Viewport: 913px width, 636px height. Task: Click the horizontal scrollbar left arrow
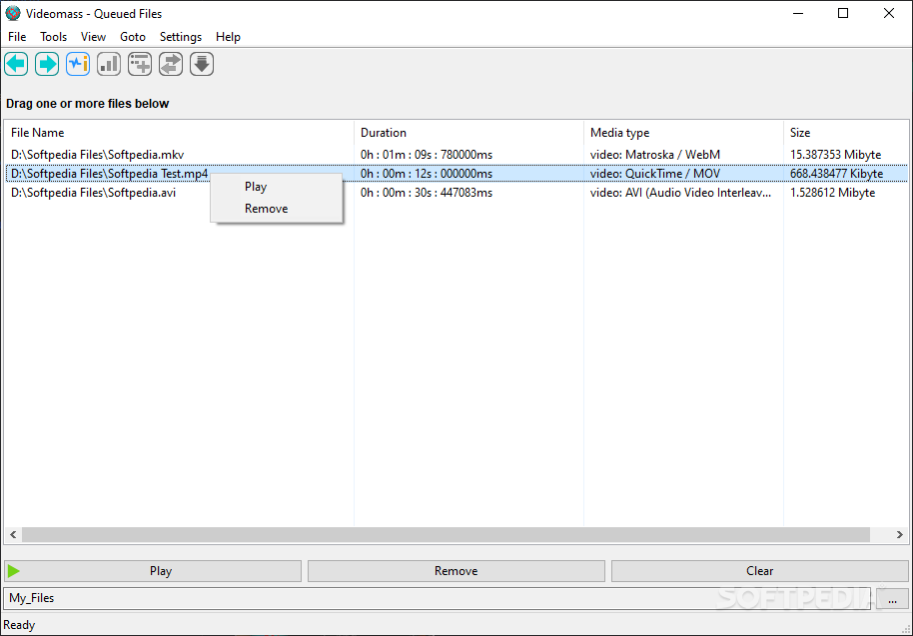(x=13, y=534)
